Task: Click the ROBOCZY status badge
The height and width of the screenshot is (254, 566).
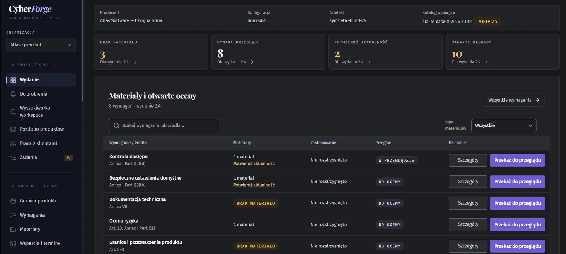Action: [x=487, y=22]
